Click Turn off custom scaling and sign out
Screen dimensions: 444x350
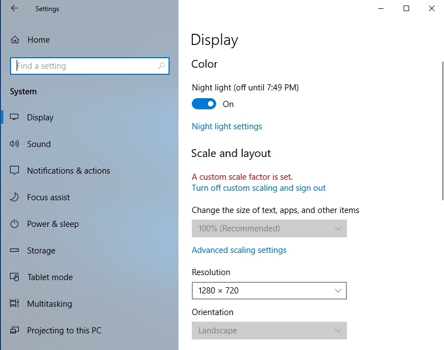(258, 188)
